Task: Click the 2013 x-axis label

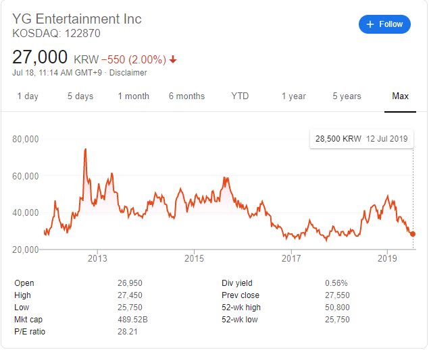Action: coord(97,258)
